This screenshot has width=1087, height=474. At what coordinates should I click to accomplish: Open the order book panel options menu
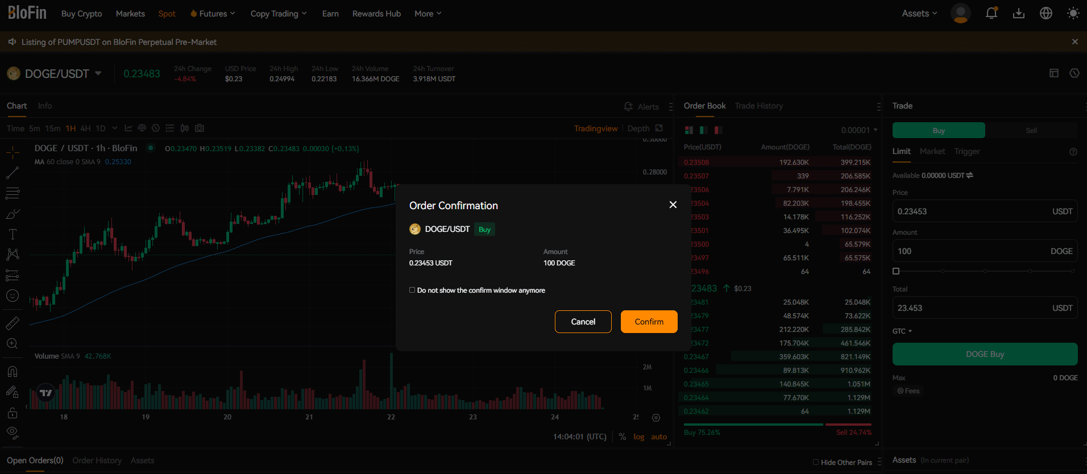pyautogui.click(x=878, y=107)
